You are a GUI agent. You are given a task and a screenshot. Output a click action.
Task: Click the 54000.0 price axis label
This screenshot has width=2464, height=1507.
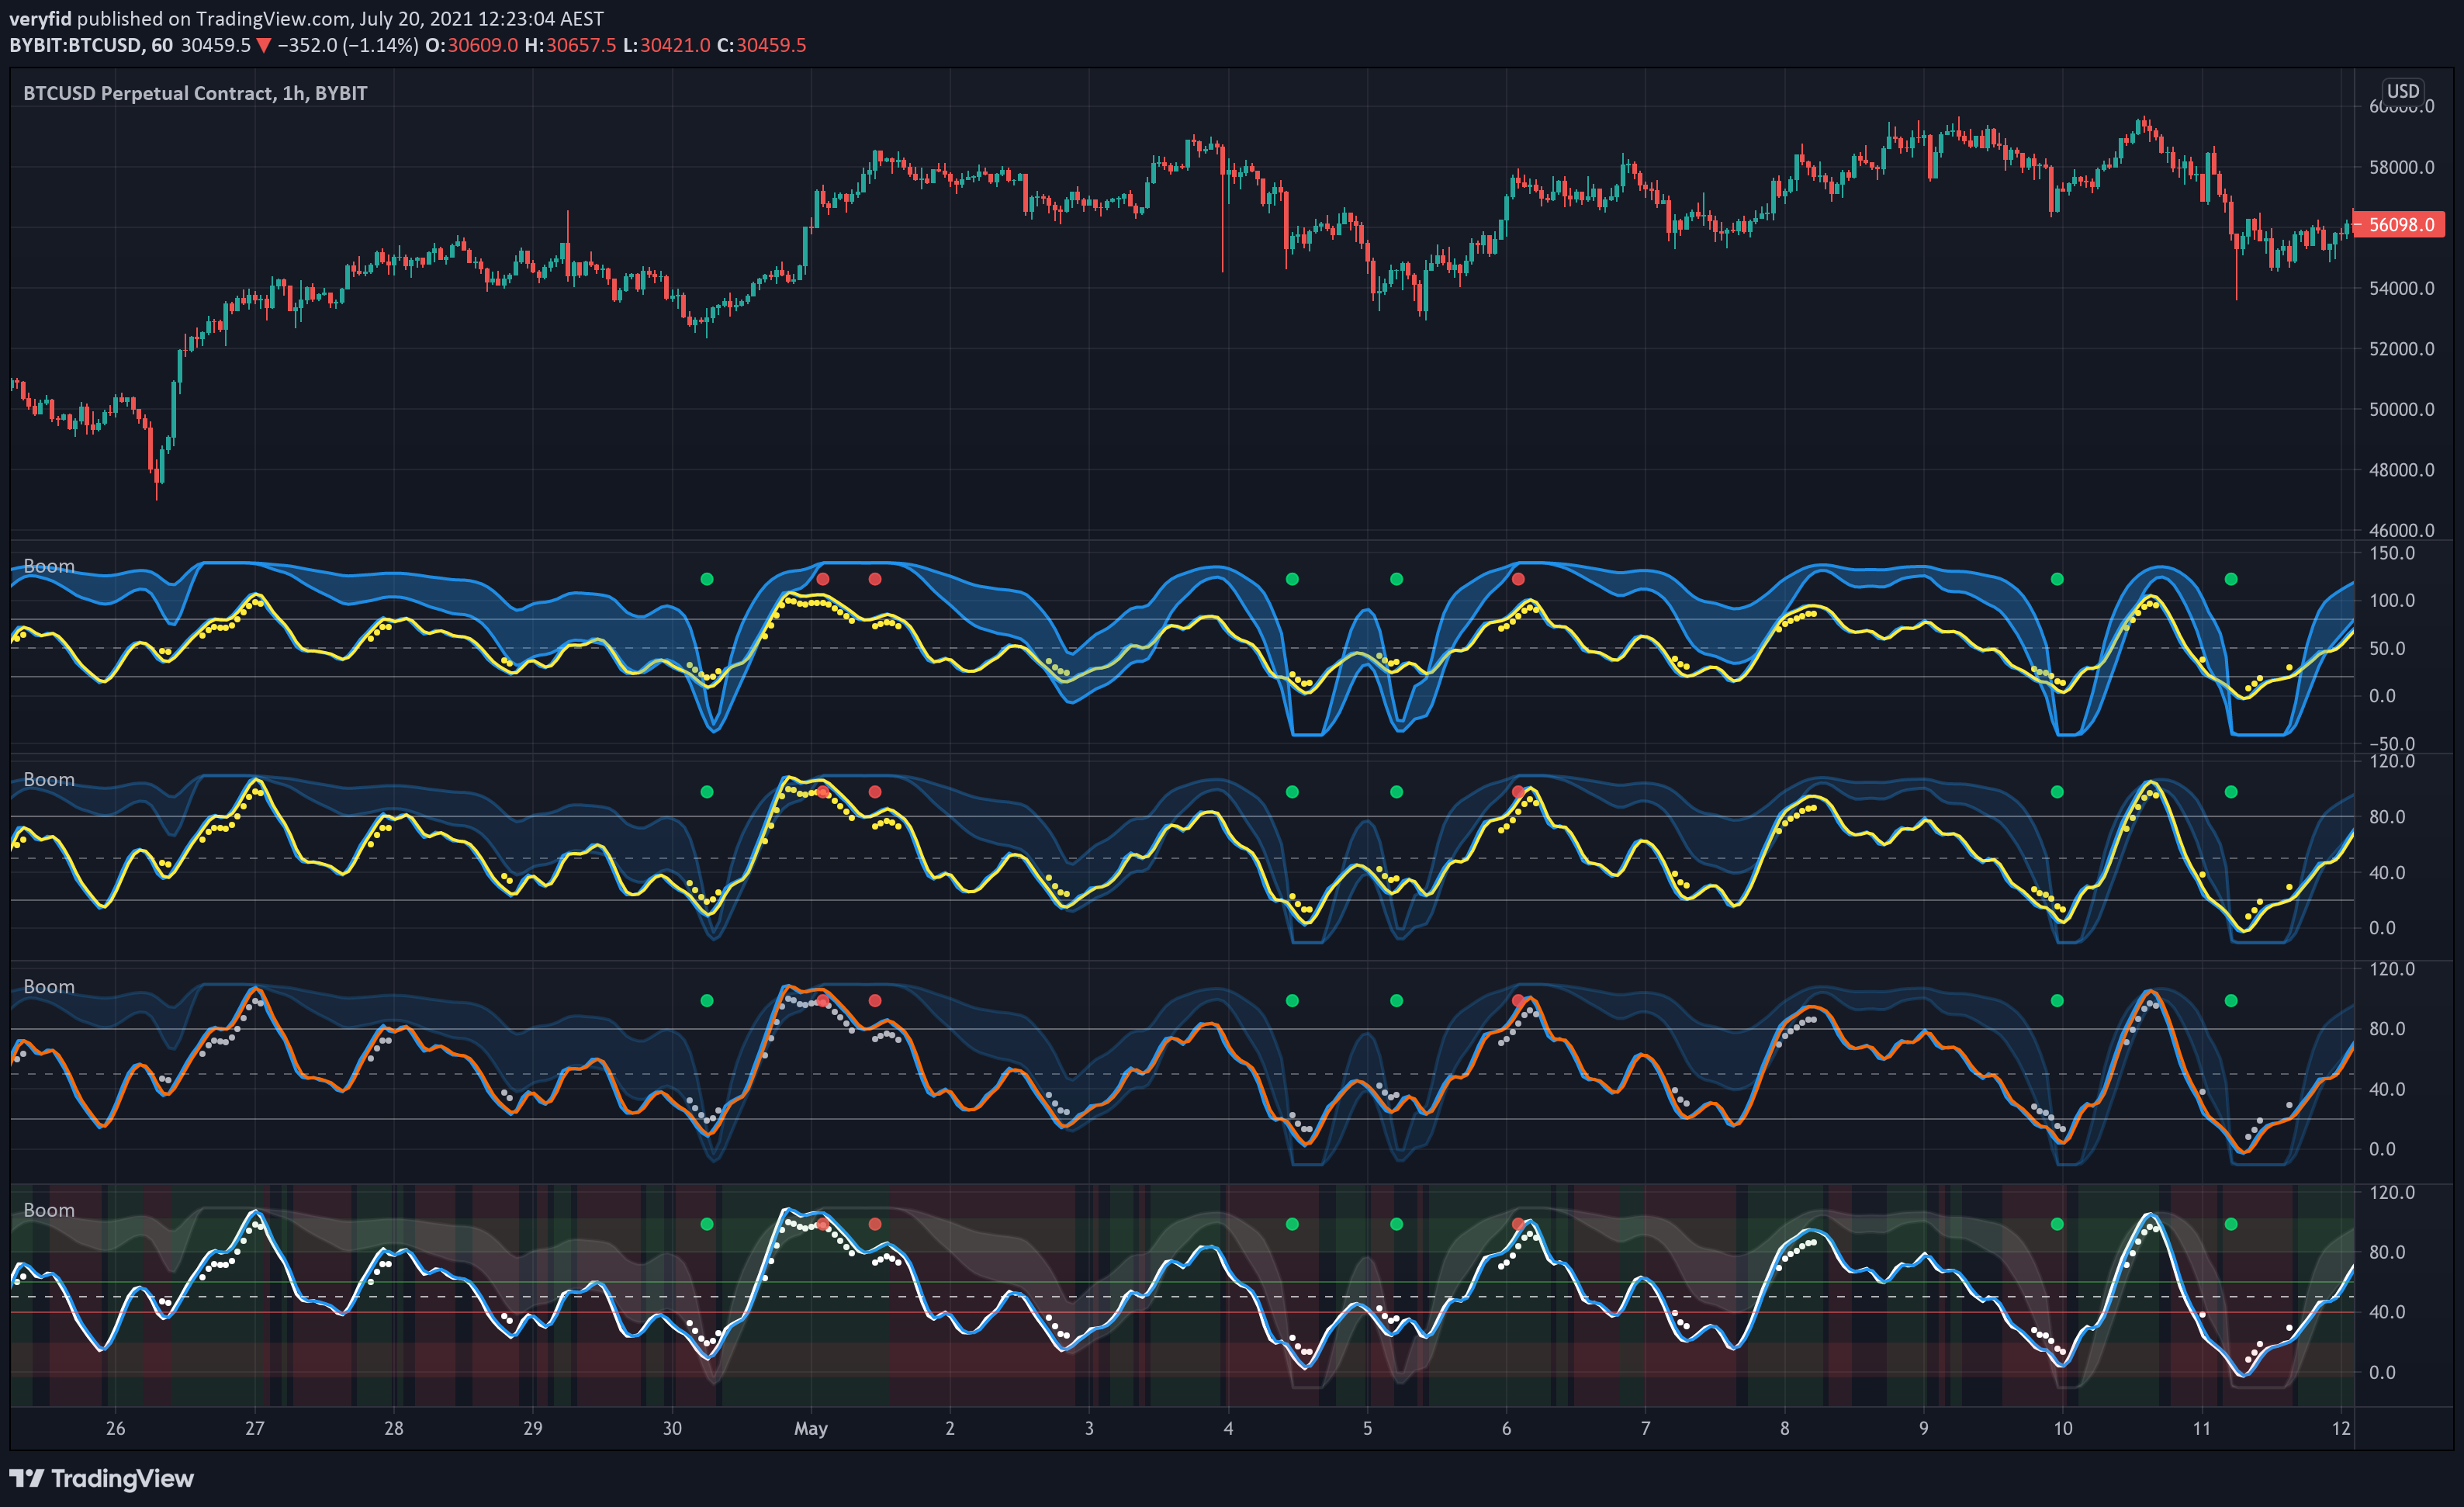2401,288
